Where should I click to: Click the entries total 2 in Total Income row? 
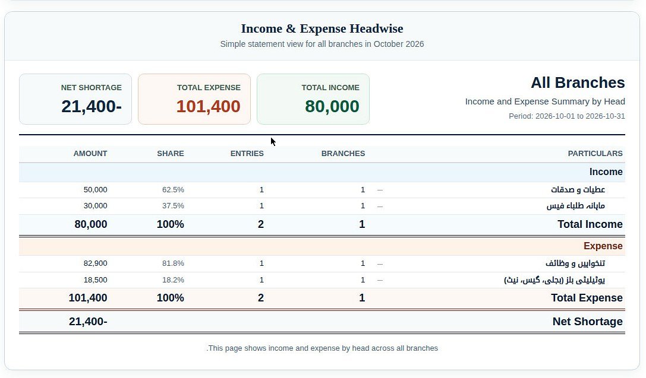tap(261, 224)
